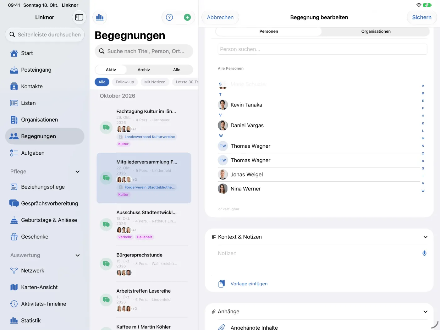Collapse the Auswertung sidebar section
The image size is (440, 330).
pyautogui.click(x=78, y=256)
